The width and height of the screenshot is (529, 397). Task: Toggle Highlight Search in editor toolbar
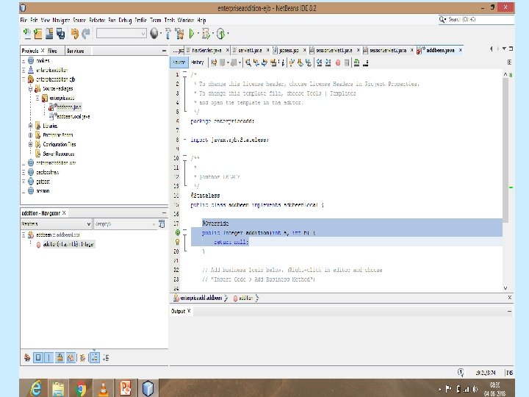[273, 62]
